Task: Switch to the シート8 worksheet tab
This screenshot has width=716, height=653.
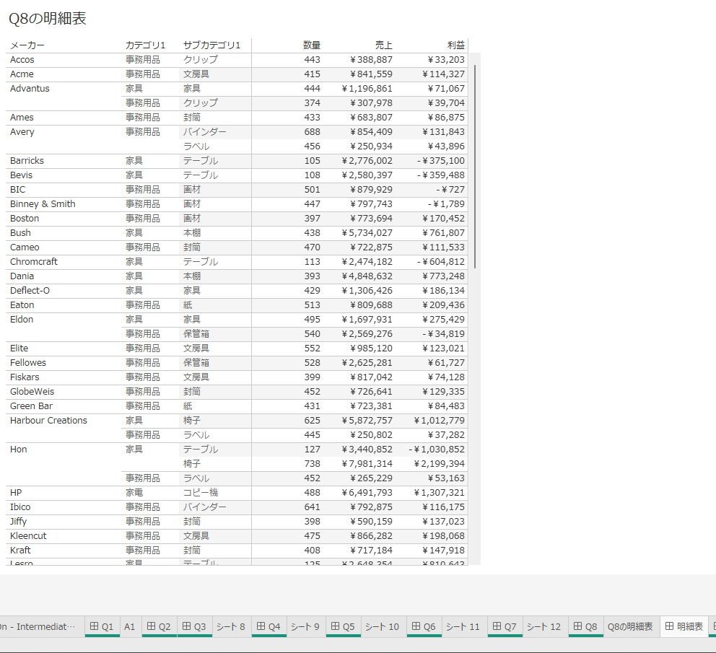Action: pyautogui.click(x=230, y=626)
